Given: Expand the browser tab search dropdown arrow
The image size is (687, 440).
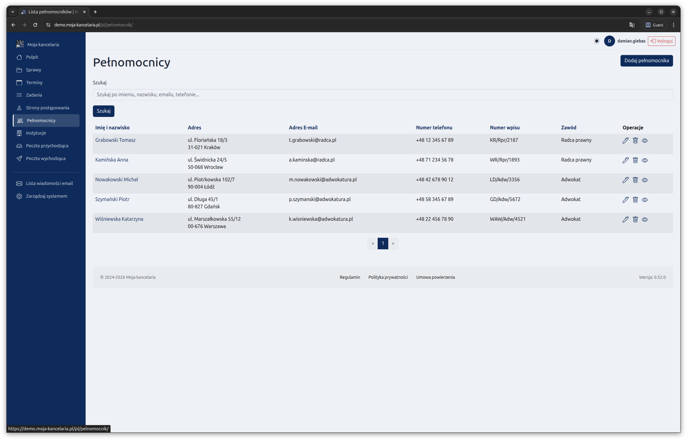Looking at the screenshot, I should coord(13,12).
